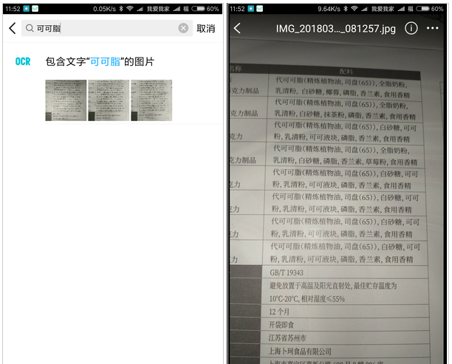
Task: Show image info with the i icon
Action: click(x=411, y=28)
